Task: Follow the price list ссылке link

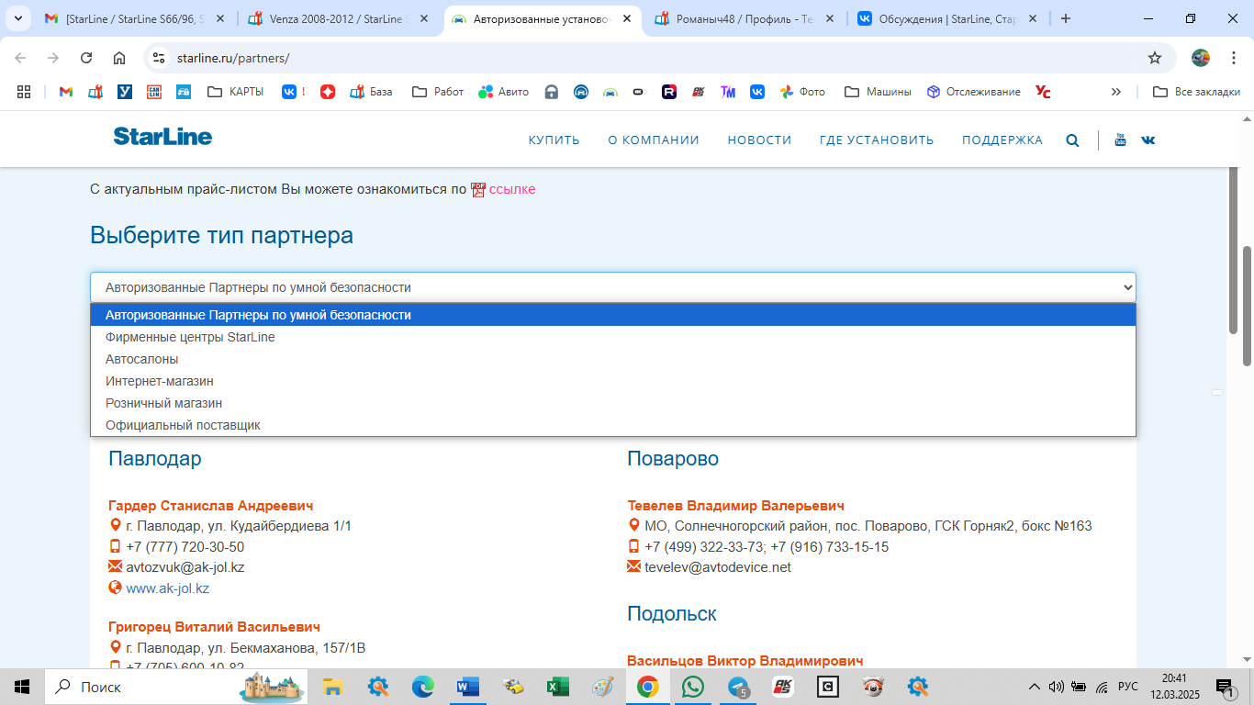Action: pyautogui.click(x=512, y=189)
